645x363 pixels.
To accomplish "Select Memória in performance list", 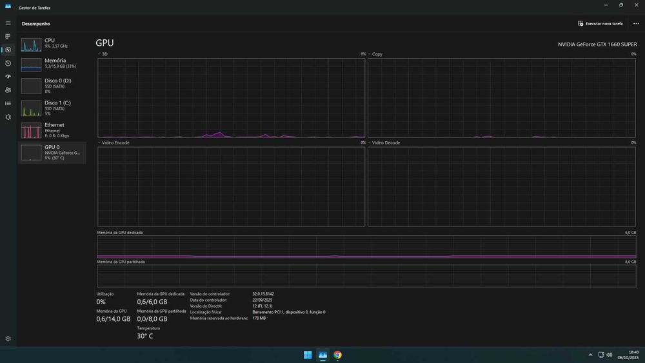I will 52,64.
